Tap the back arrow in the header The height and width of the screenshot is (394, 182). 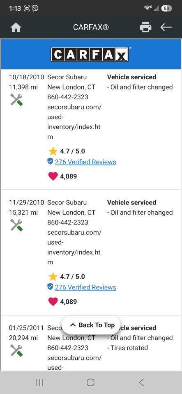pos(166,27)
